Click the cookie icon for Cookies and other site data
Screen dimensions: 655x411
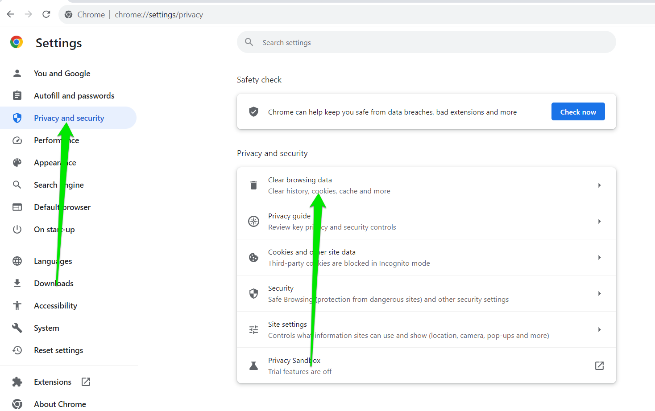(253, 257)
